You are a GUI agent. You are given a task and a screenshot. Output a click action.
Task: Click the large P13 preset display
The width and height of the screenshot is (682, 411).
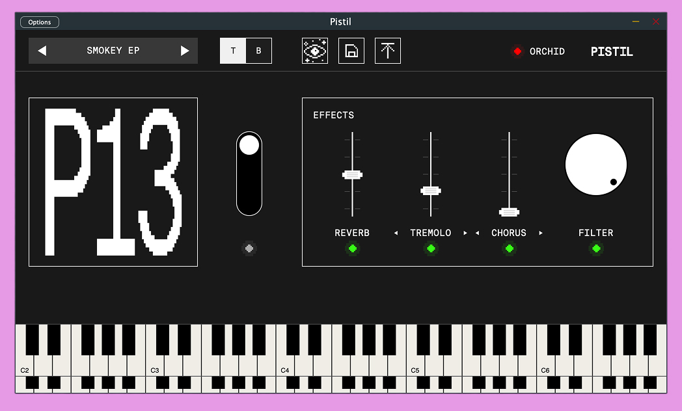pyautogui.click(x=113, y=182)
